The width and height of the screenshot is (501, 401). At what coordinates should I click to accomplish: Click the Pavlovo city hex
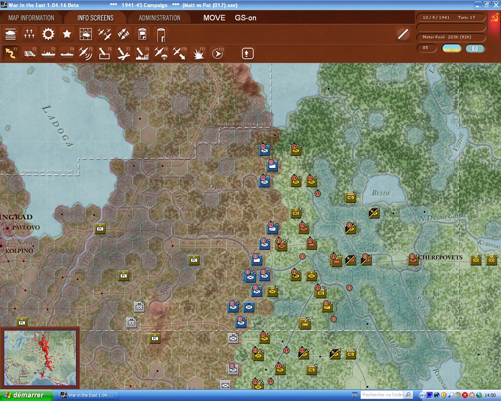pyautogui.click(x=7, y=228)
